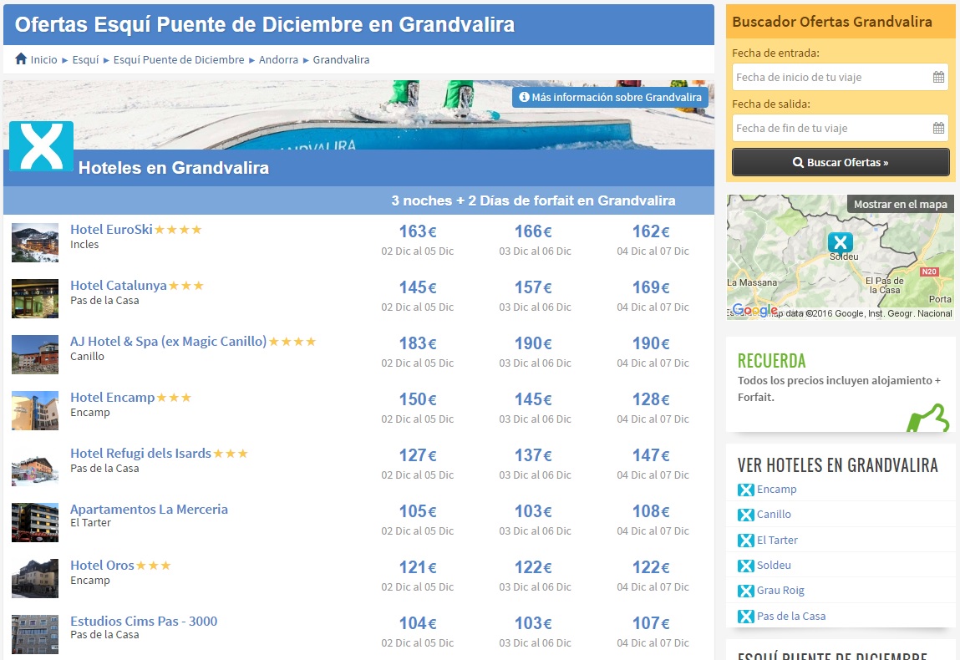Open Pas de la Casa sidebar link

pos(791,616)
